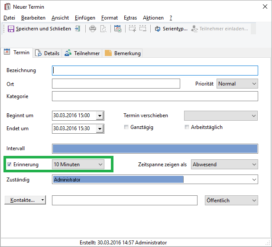Image resolution: width=272 pixels, height=247 pixels.
Task: Open the Aktionen menu
Action: 153,18
